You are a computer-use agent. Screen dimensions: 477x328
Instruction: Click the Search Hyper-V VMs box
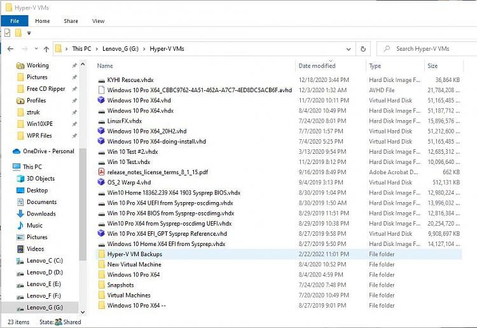[x=426, y=49]
